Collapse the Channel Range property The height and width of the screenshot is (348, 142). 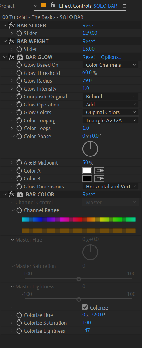click(12, 210)
